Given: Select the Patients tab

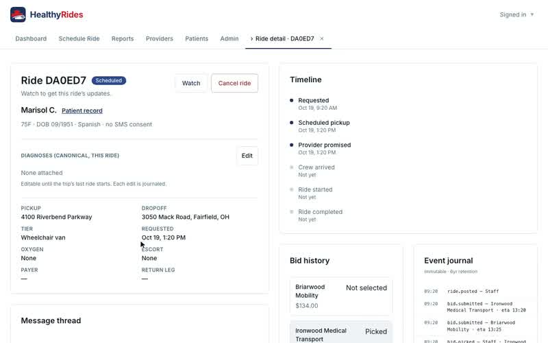Looking at the screenshot, I should 197,38.
